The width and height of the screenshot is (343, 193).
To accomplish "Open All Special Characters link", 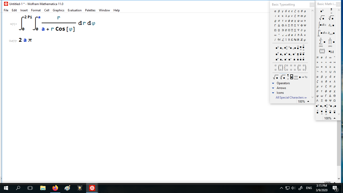I will click(291, 98).
